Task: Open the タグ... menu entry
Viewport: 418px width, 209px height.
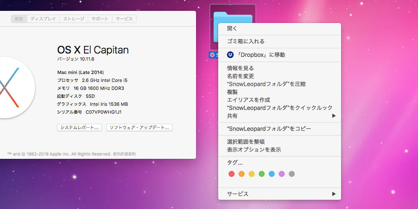Action: [x=279, y=163]
